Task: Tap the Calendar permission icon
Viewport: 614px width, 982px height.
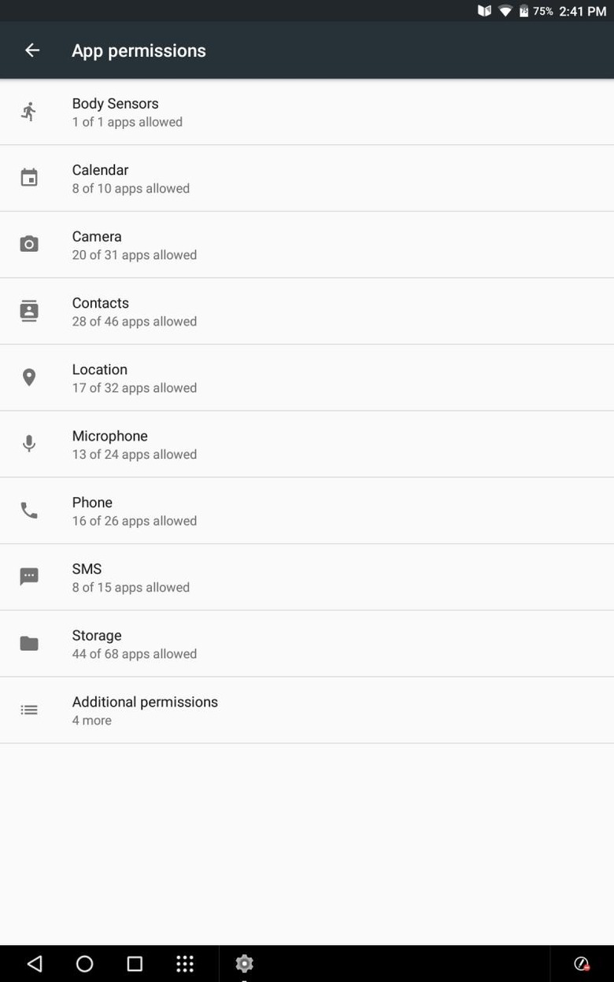Action: coord(29,178)
